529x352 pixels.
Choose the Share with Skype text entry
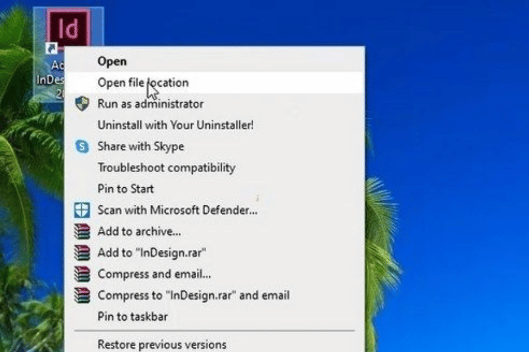pos(140,147)
